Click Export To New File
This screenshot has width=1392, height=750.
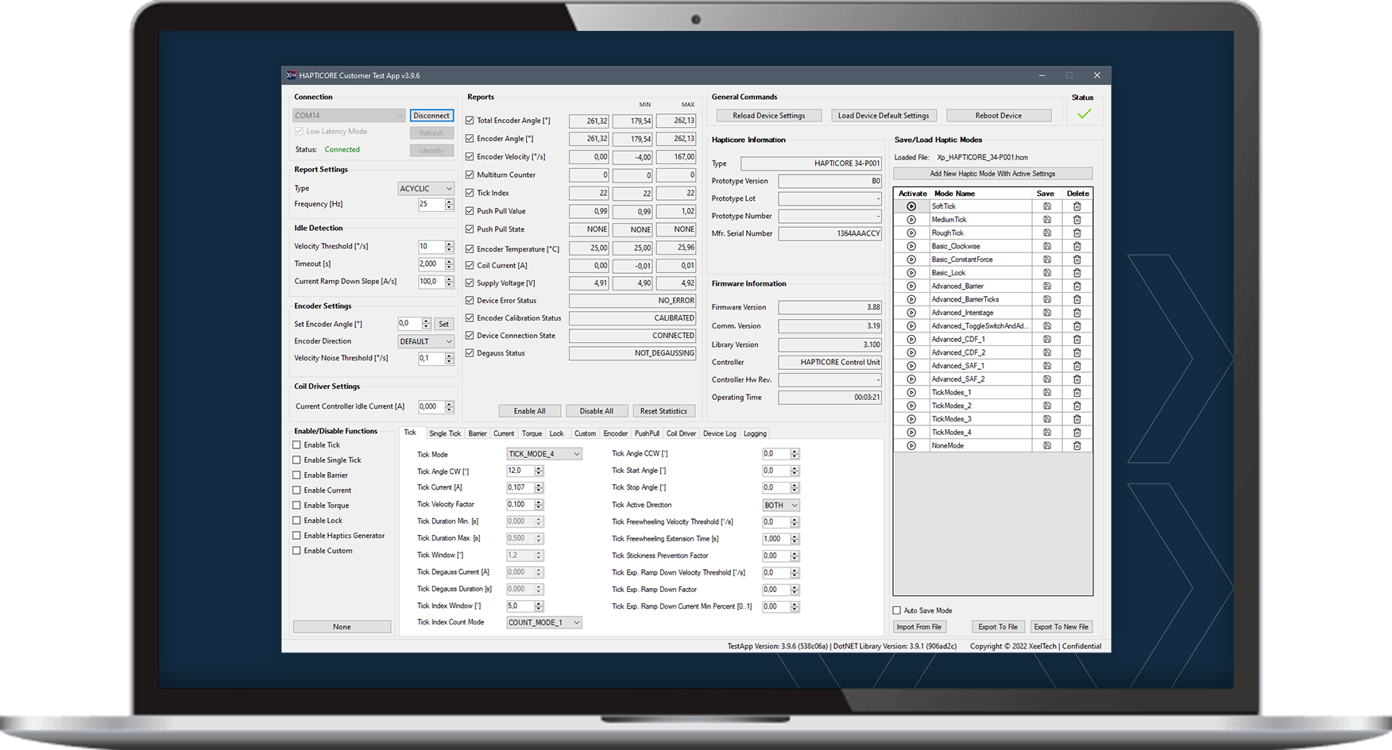[x=1061, y=627]
